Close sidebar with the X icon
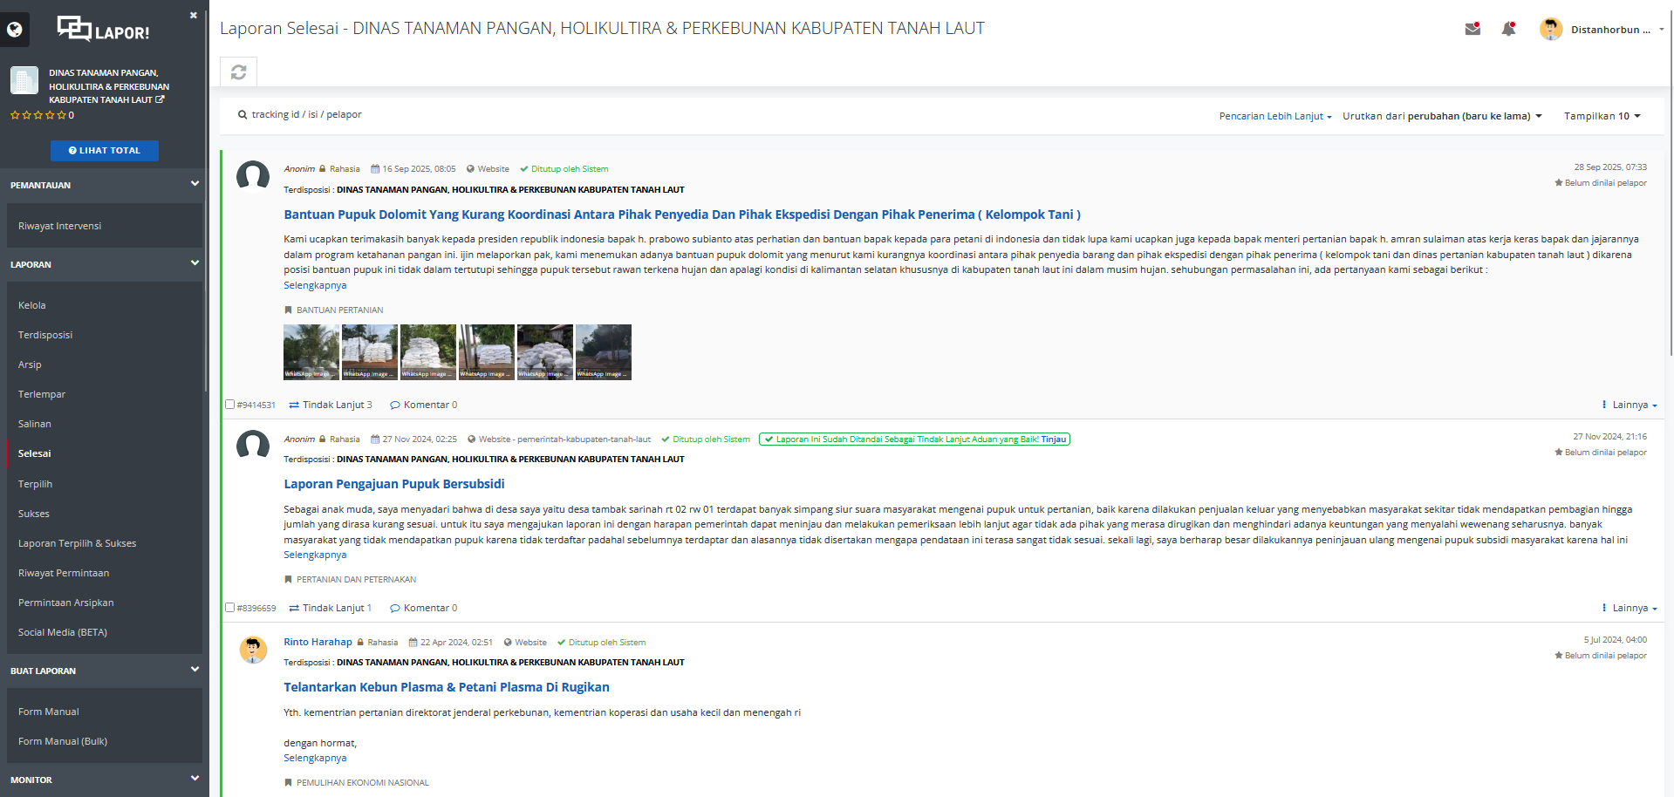The width and height of the screenshot is (1674, 797). [x=194, y=16]
